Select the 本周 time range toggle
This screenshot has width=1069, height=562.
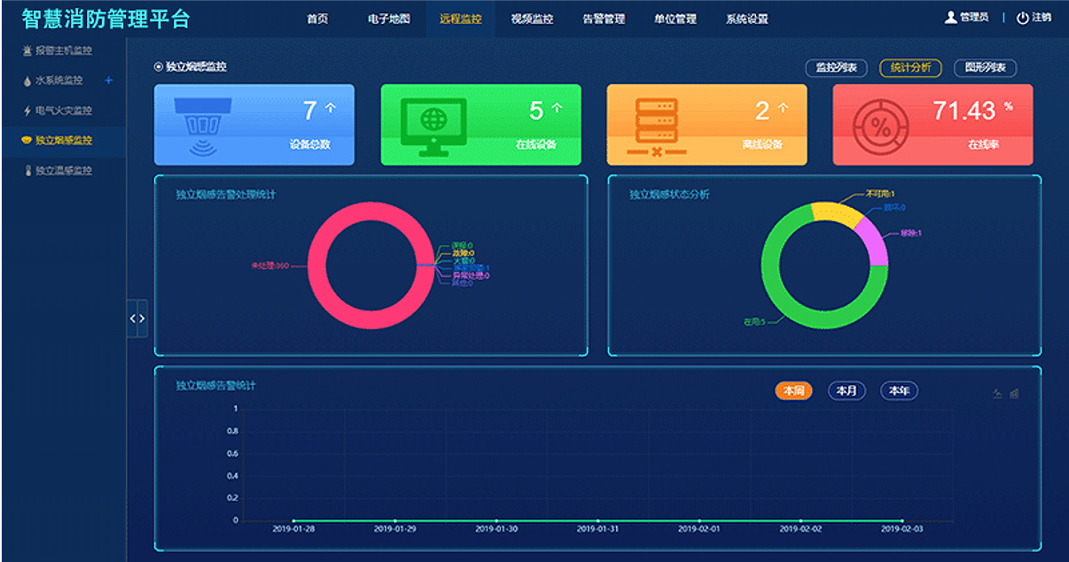point(793,391)
